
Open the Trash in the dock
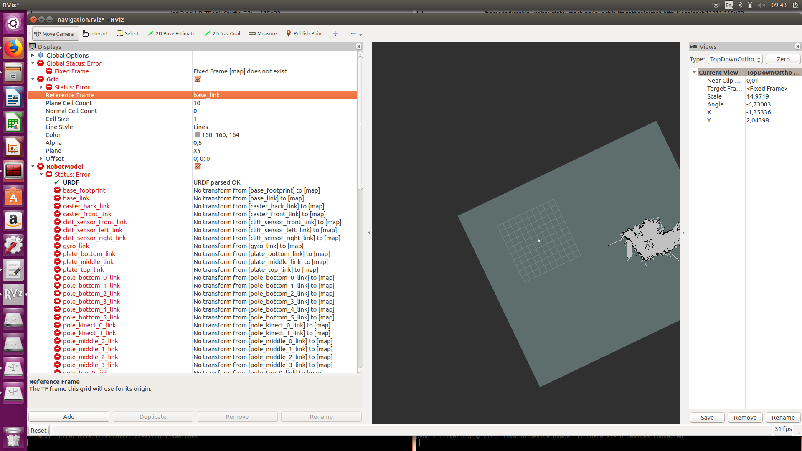click(13, 437)
